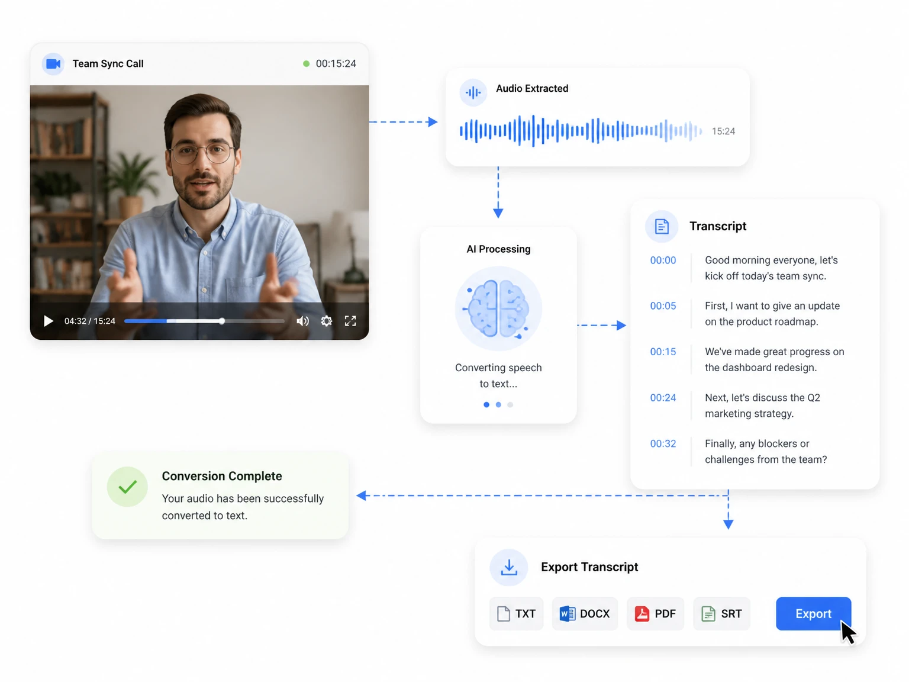
Task: Click the extracted audio waveform
Action: point(581,131)
